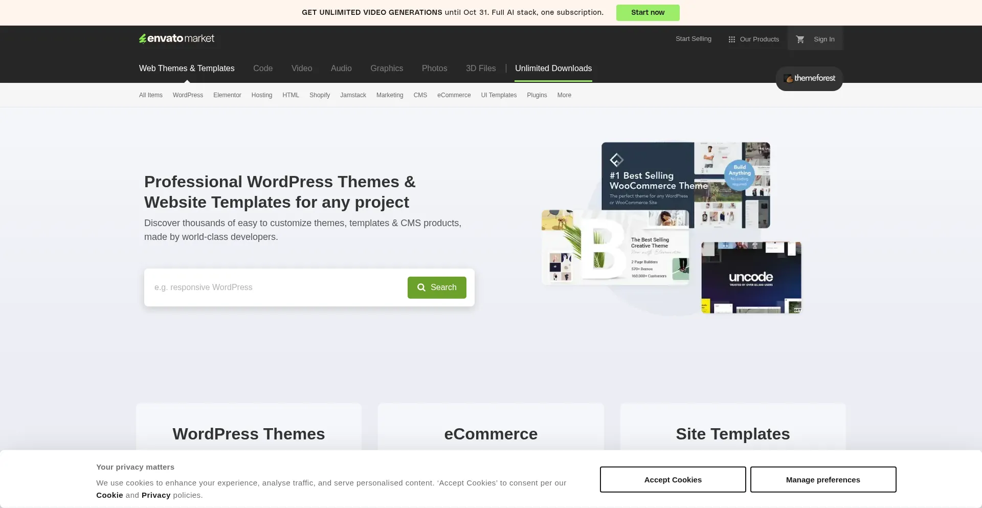
Task: Click the Our Products grid icon
Action: coord(731,39)
